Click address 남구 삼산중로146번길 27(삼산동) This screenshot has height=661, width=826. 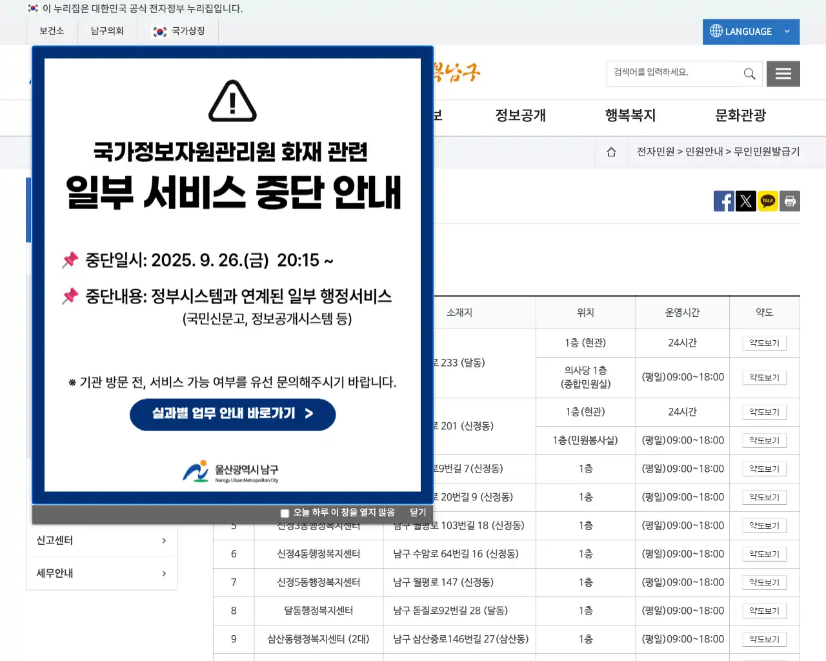(461, 639)
